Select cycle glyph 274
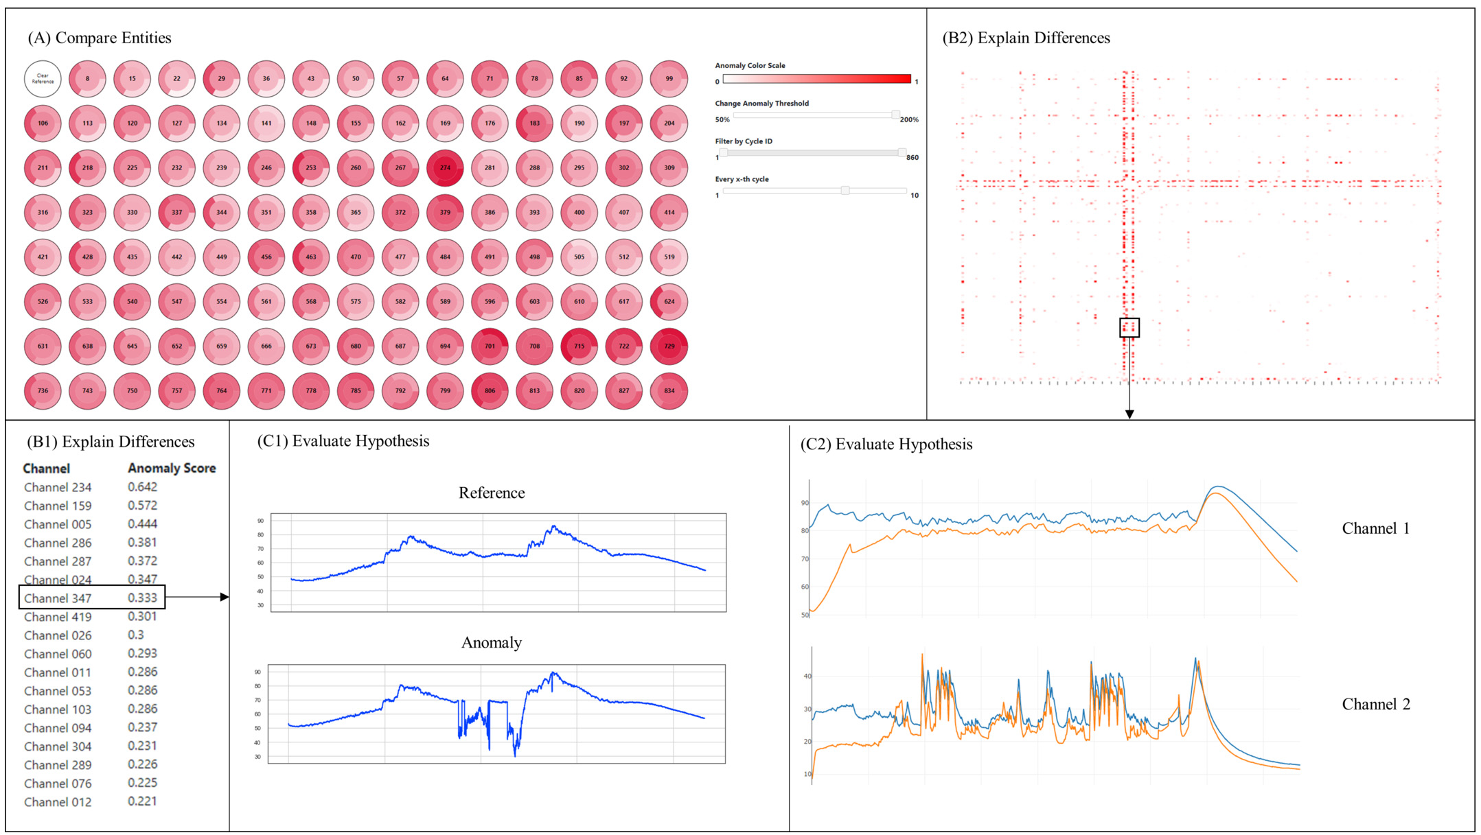The image size is (1481, 835). [x=445, y=168]
